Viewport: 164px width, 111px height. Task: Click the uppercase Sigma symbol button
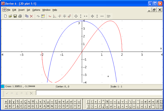pyautogui.click(x=71, y=106)
